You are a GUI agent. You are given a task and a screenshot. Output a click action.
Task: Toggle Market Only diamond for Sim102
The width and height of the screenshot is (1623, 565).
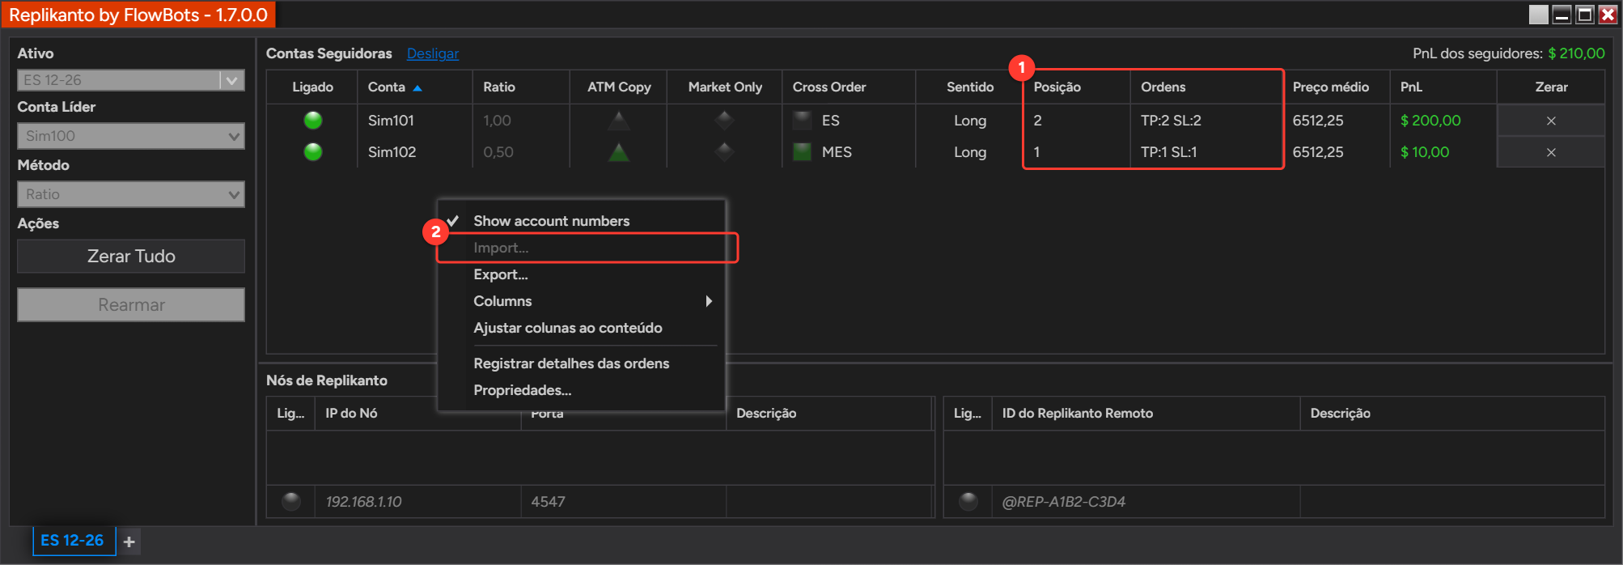(x=724, y=152)
